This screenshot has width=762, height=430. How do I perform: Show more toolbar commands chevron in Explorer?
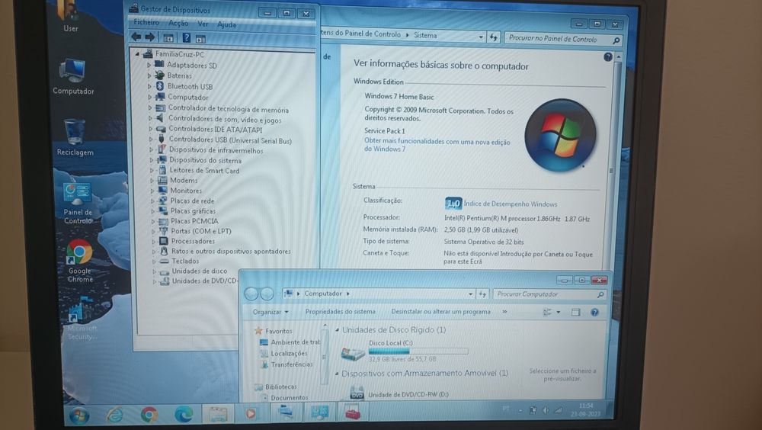(x=504, y=311)
